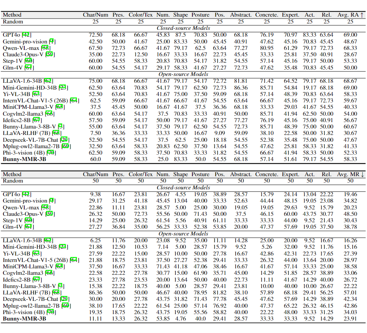Follow LLaVA-1.6-34B citation in RA table

tap(48, 81)
